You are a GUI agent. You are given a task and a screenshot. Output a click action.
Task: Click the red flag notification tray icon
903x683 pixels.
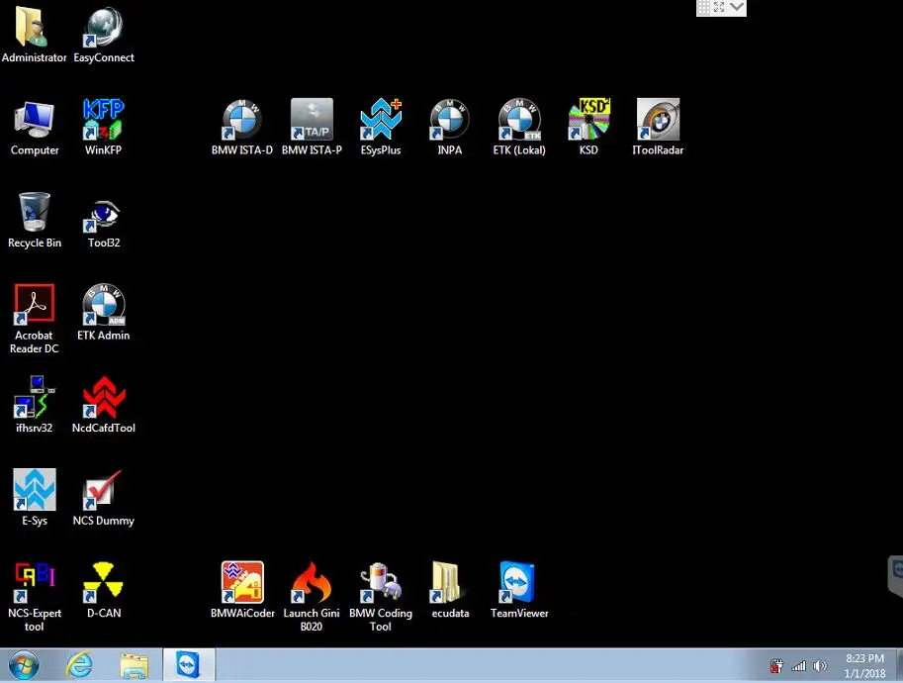tap(776, 666)
